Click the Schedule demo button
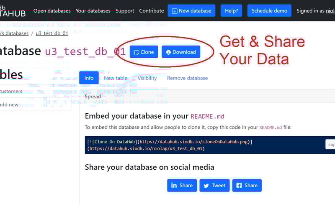Image resolution: width=335 pixels, height=209 pixels. (x=269, y=11)
